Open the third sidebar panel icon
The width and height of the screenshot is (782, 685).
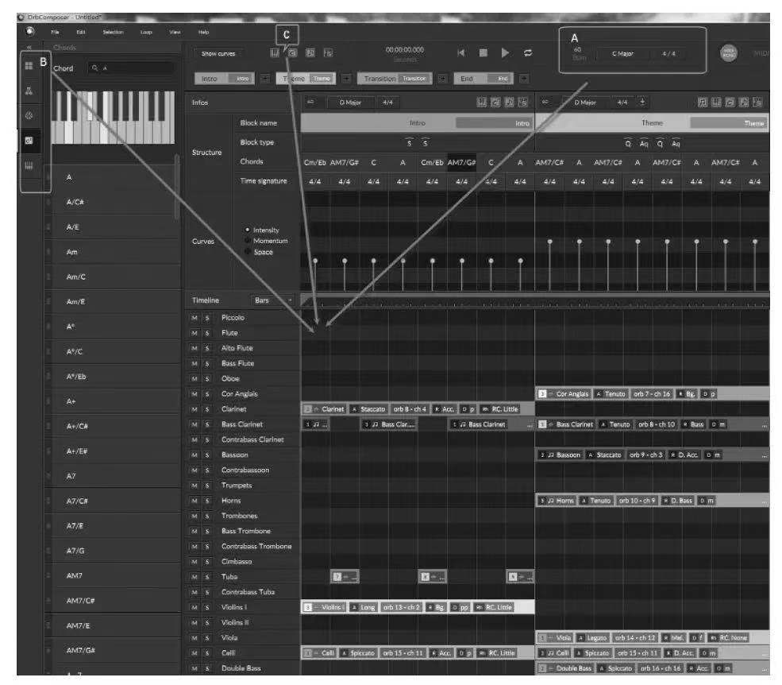(x=29, y=116)
